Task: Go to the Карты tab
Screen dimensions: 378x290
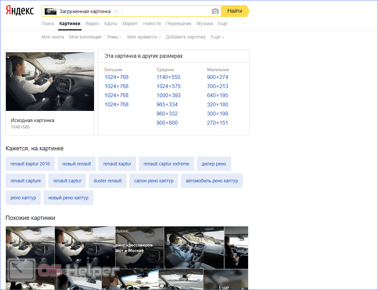Action: coord(111,23)
